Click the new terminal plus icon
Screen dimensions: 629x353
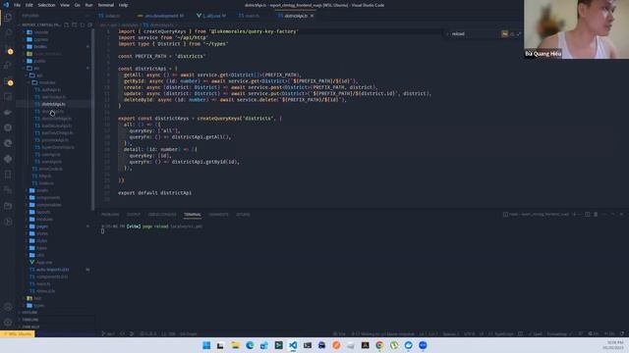click(x=574, y=215)
